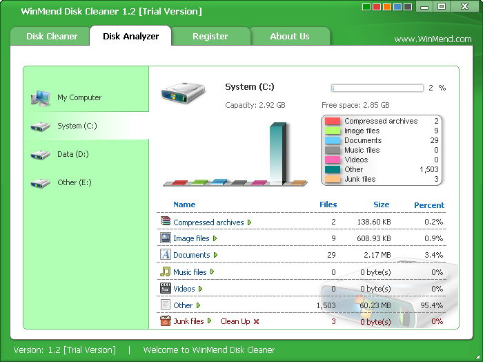Click the Documents letter A icon
The height and width of the screenshot is (362, 483).
tap(166, 254)
